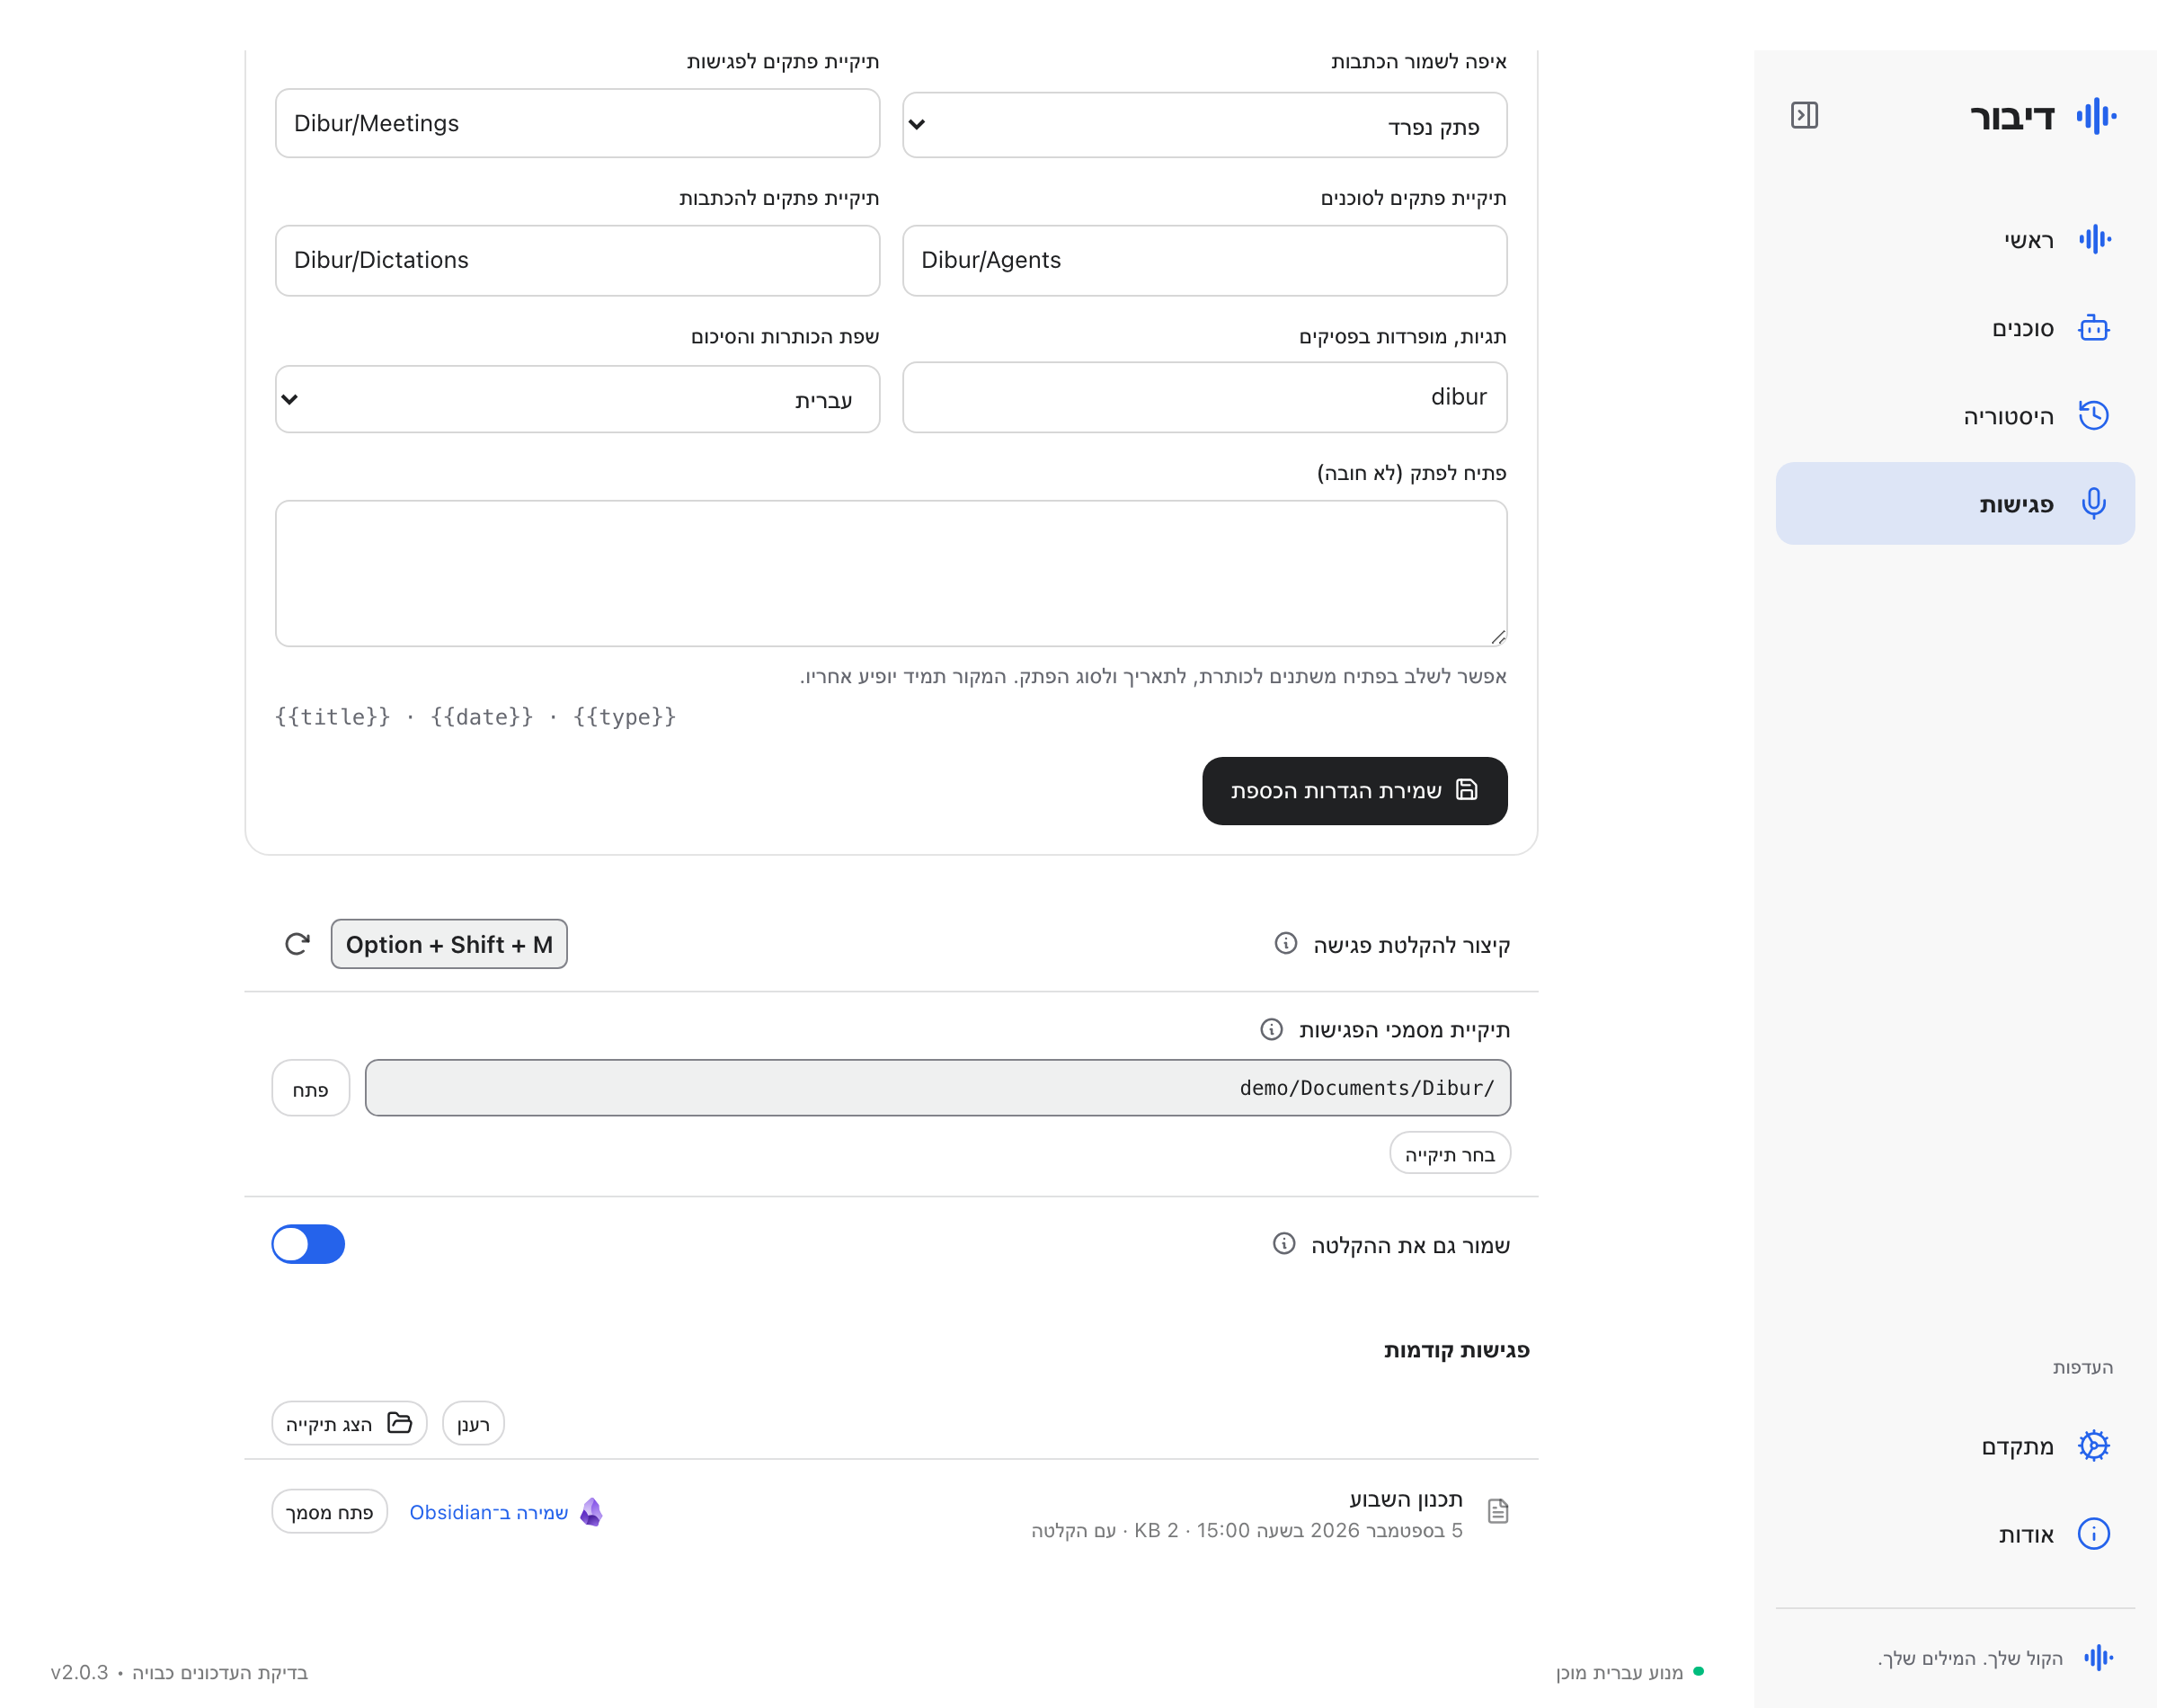The width and height of the screenshot is (2157, 1708).
Task: Click the Dibur waveform logo icon
Action: (x=2096, y=116)
